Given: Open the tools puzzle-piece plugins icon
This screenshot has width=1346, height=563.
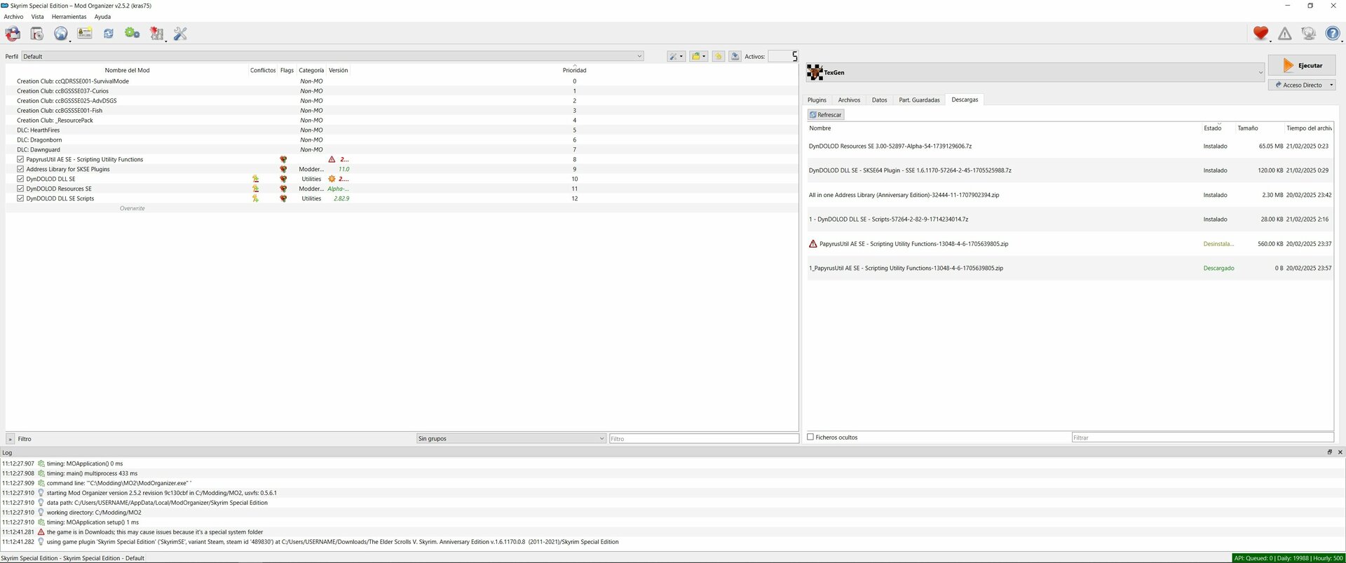Looking at the screenshot, I should click(156, 34).
